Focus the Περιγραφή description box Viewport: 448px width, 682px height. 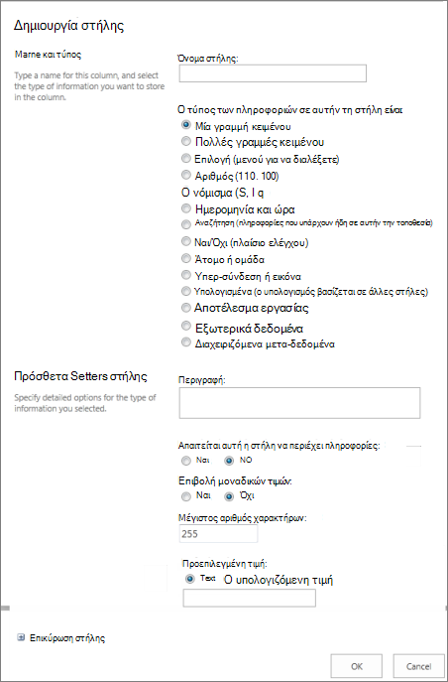click(299, 403)
